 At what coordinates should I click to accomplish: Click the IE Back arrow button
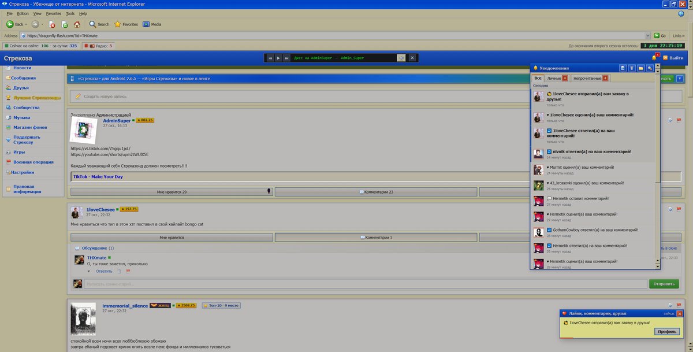(15, 24)
